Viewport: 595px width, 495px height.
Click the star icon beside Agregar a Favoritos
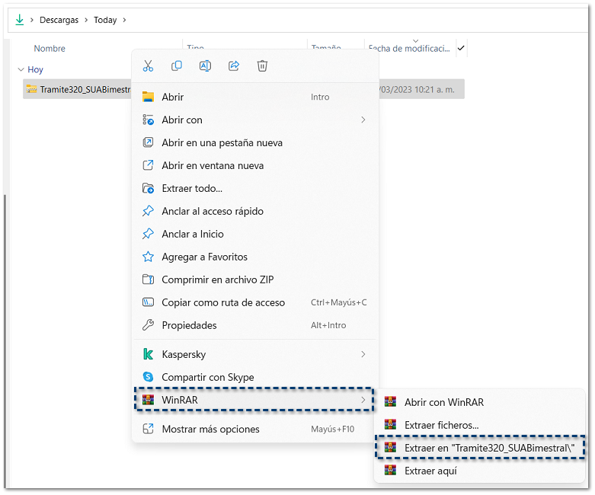tap(148, 257)
